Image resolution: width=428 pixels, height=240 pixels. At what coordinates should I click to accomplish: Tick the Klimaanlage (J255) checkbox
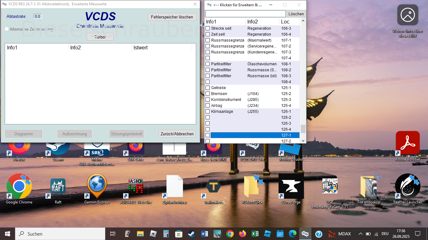click(207, 112)
